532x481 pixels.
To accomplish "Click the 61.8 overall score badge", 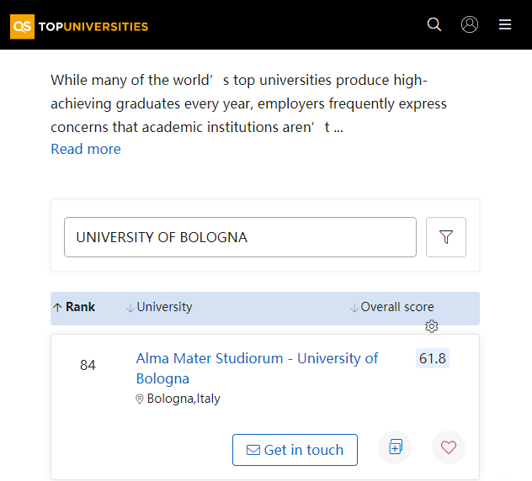I will point(433,359).
